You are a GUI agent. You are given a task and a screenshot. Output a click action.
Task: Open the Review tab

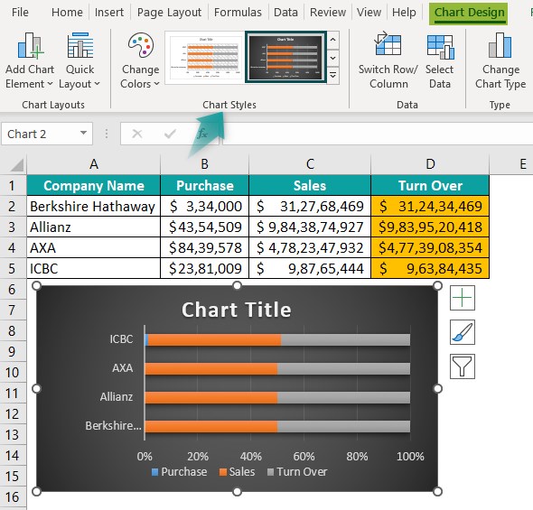(x=328, y=13)
